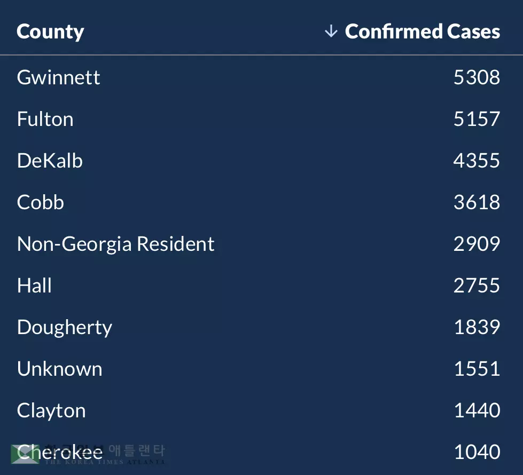The width and height of the screenshot is (523, 475).
Task: Select the Non-Georgia Resident row label
Action: (115, 244)
